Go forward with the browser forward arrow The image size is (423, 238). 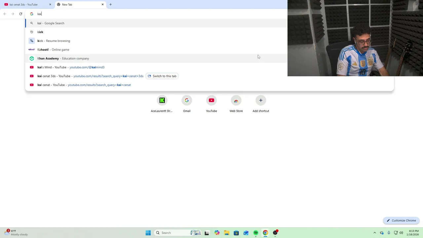click(x=13, y=14)
